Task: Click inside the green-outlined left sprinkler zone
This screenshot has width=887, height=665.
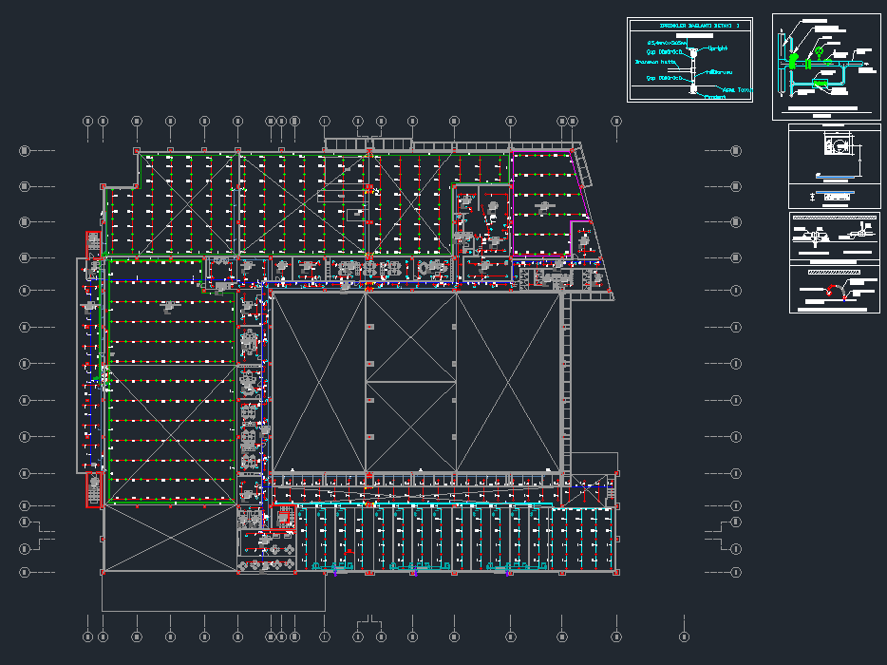Action: 171,399
